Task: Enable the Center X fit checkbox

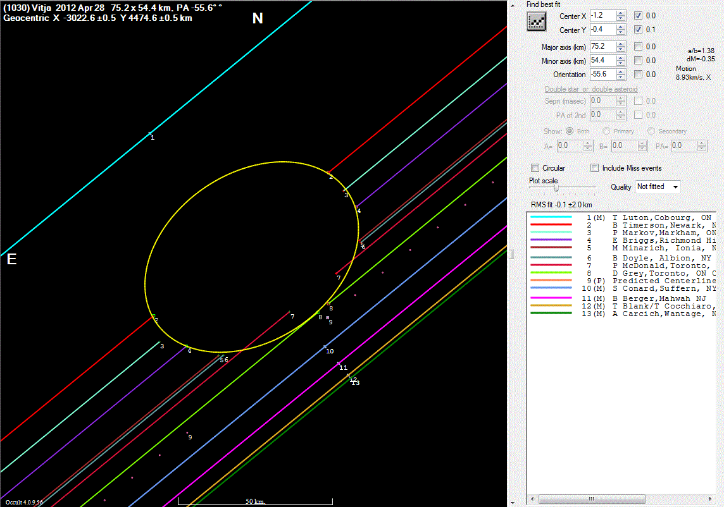Action: [638, 16]
